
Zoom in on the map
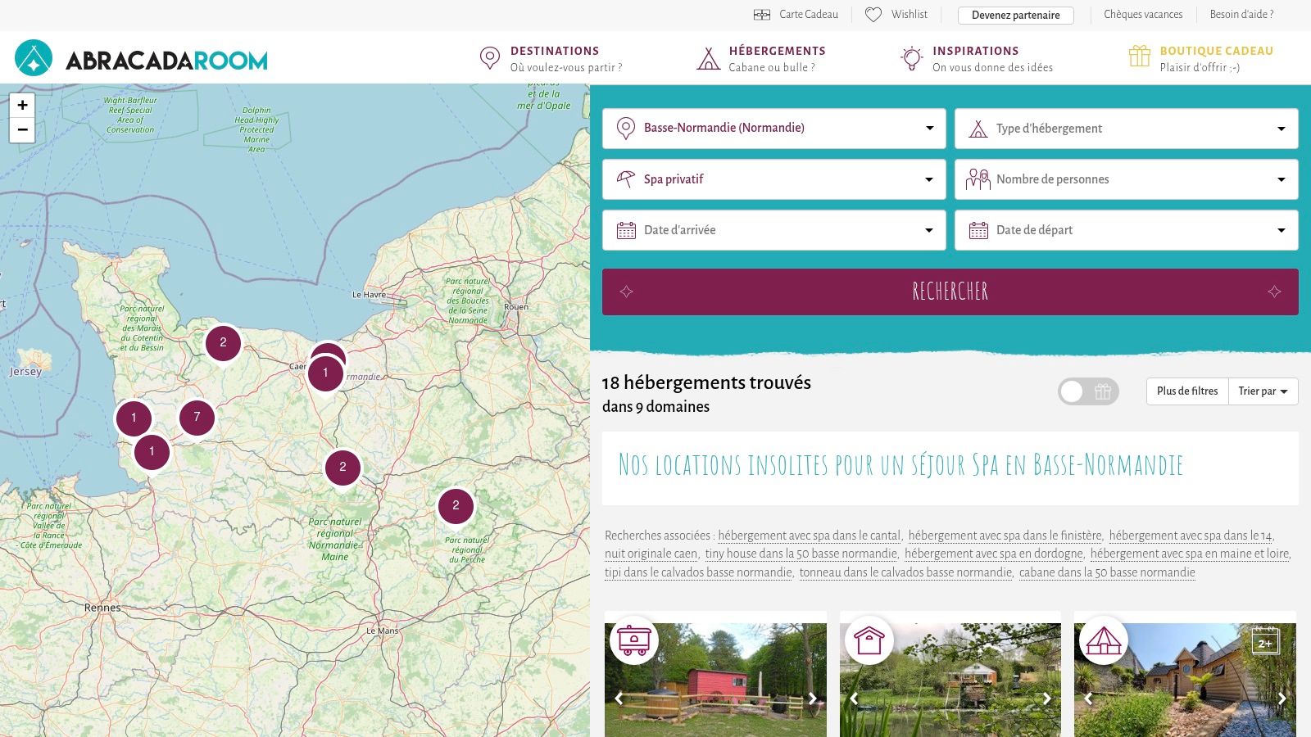pos(22,105)
